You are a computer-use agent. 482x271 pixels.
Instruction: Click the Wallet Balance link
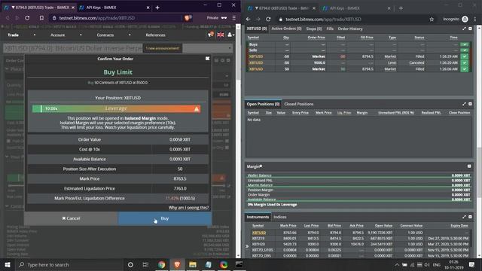(x=259, y=175)
